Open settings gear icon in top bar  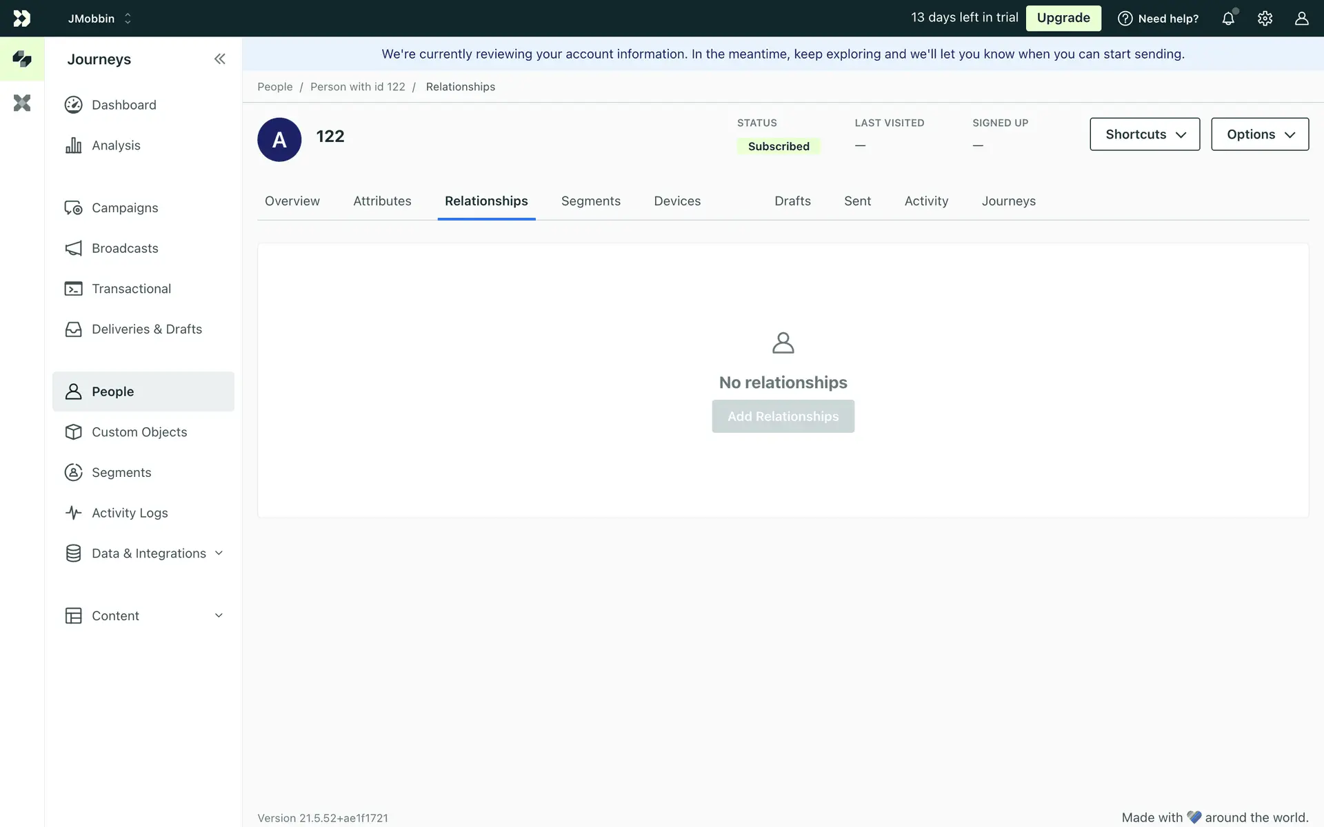[x=1265, y=19]
